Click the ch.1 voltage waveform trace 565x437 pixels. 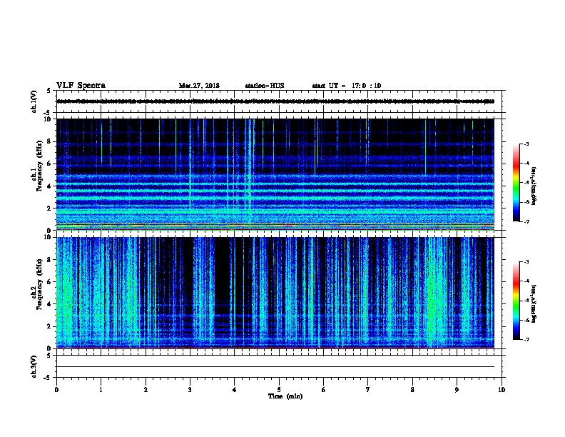275,101
